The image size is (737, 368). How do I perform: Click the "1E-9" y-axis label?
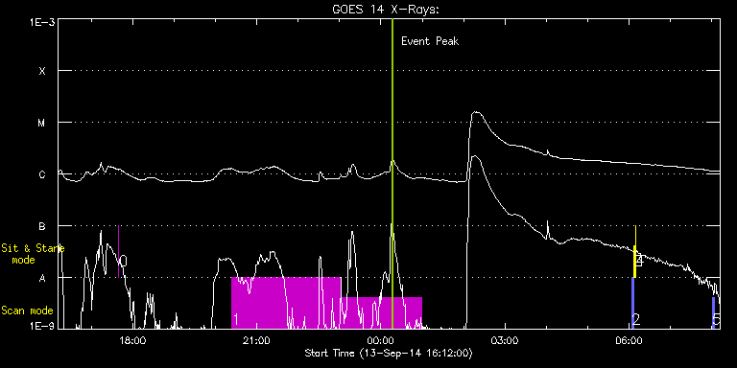point(42,326)
